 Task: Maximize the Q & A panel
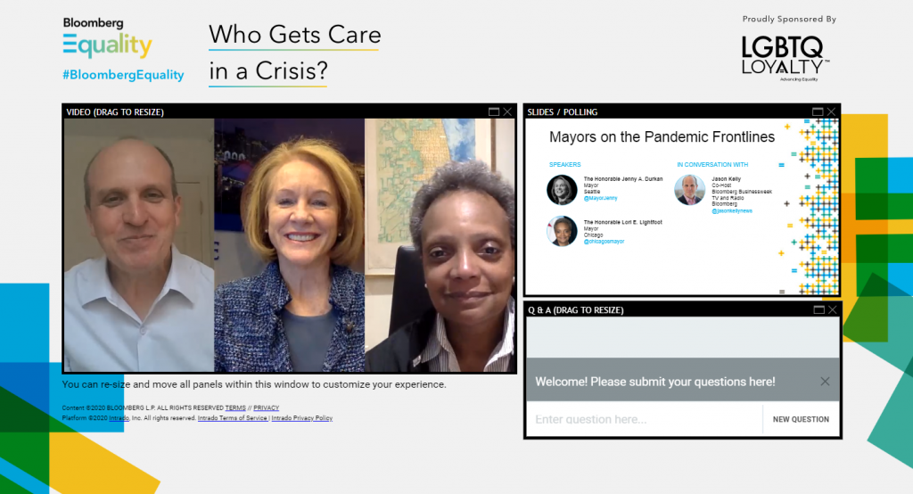tap(818, 310)
